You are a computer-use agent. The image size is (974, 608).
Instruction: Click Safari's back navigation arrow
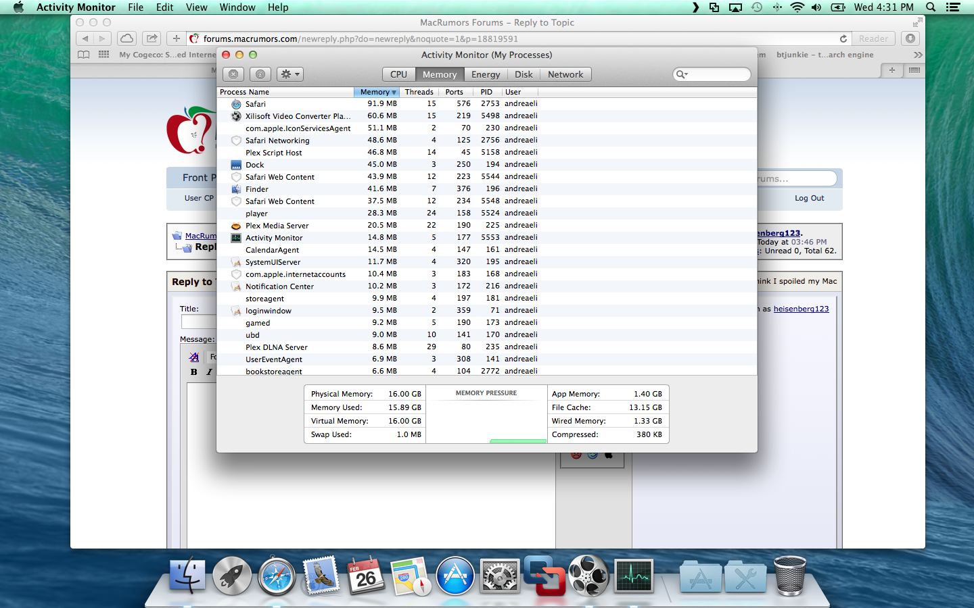click(85, 39)
